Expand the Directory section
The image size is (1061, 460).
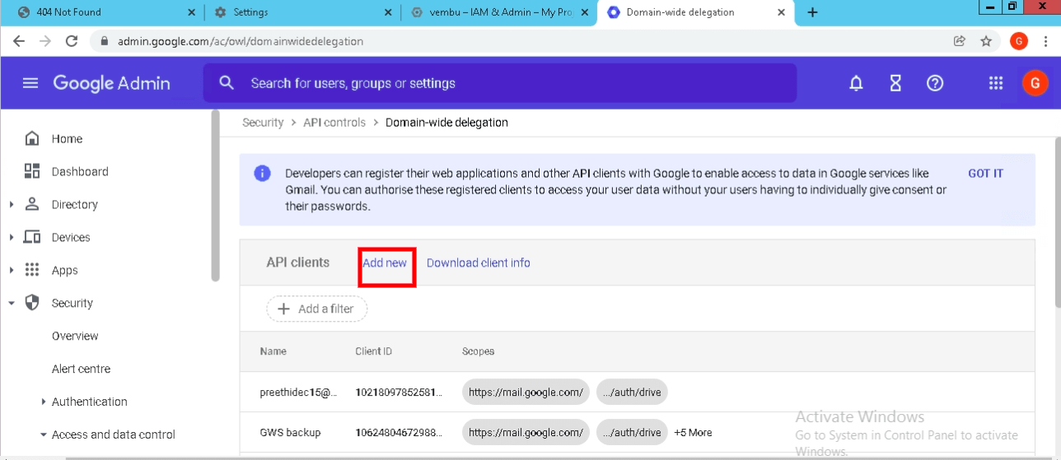click(12, 204)
